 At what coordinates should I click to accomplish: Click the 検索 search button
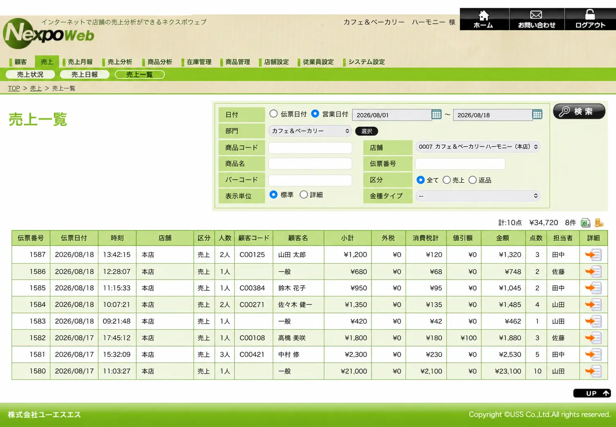coord(579,111)
